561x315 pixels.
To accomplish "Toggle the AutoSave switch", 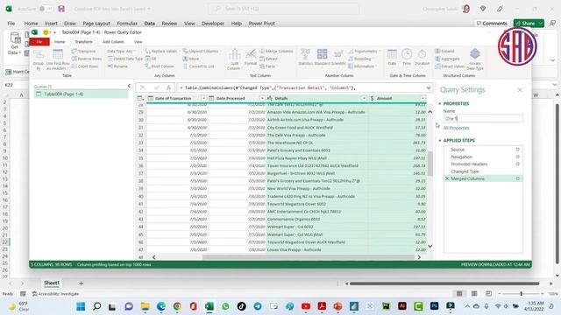I will (46, 9).
